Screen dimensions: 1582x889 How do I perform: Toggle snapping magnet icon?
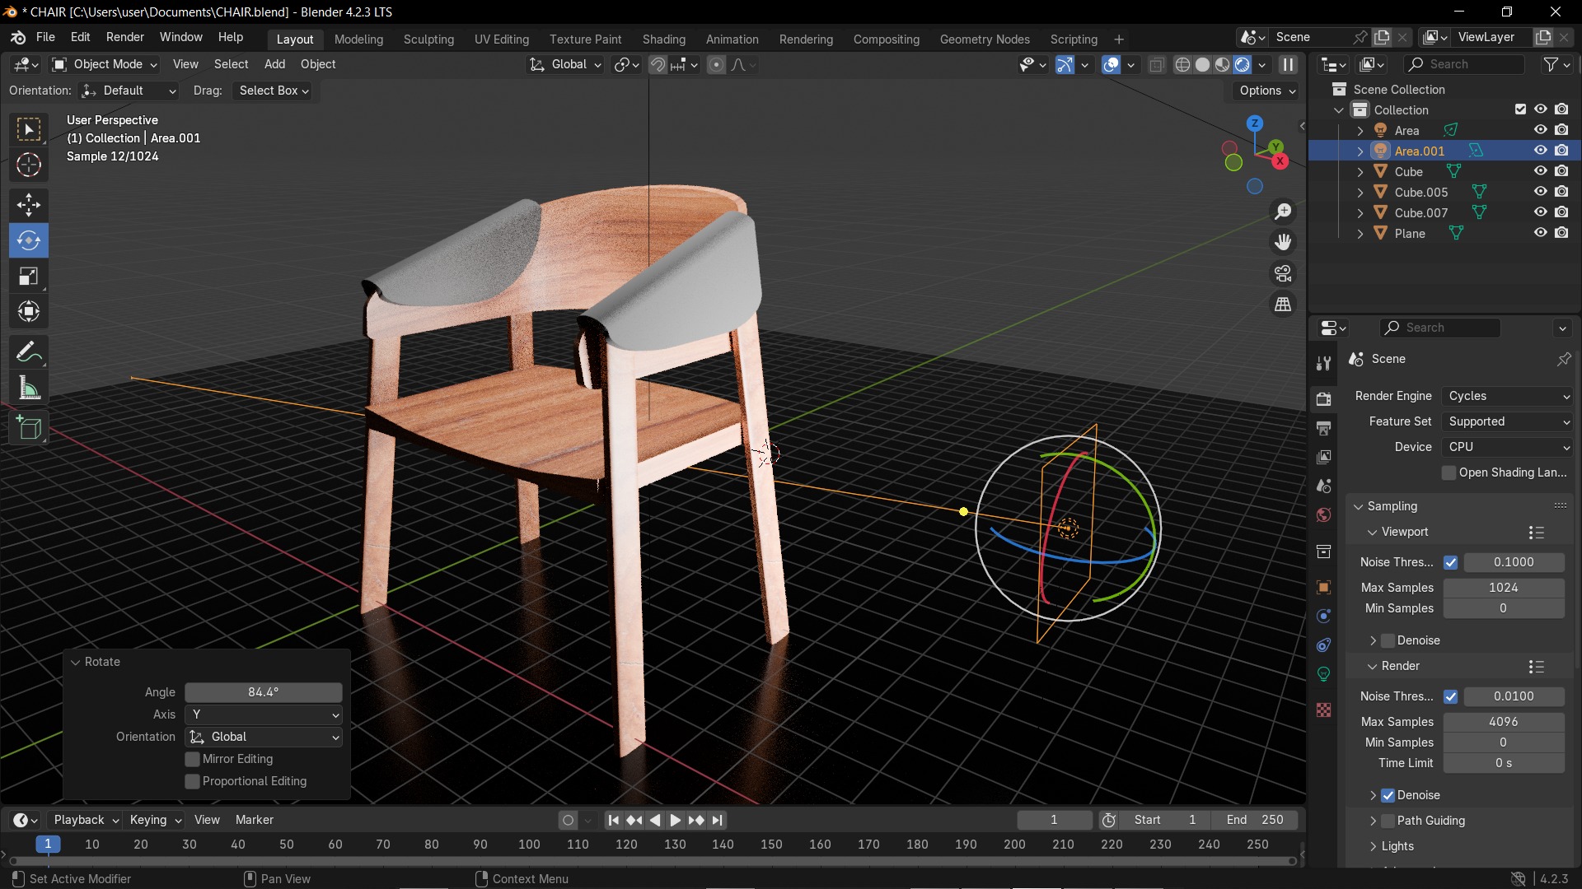click(x=658, y=64)
